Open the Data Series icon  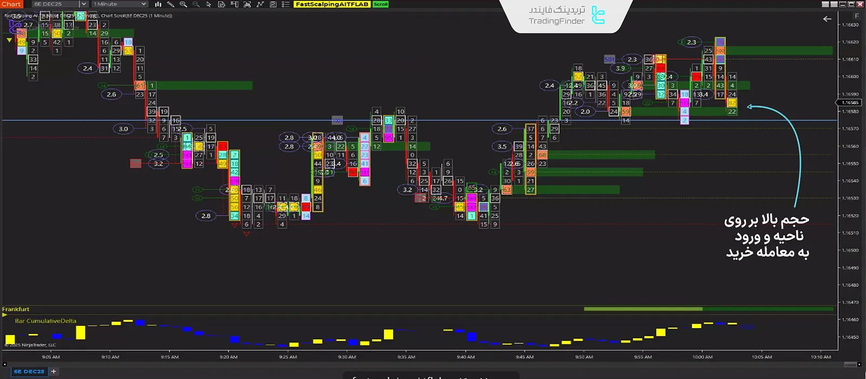coord(221,4)
